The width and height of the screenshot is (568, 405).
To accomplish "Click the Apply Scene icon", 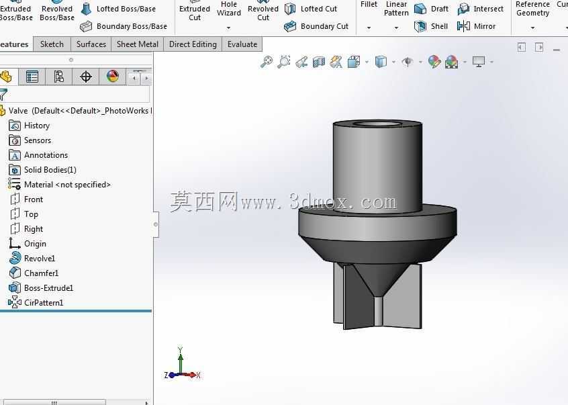I will tap(451, 62).
